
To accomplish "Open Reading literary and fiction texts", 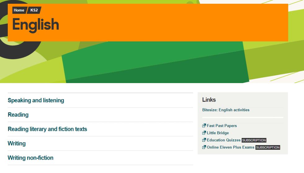I will click(x=47, y=129).
